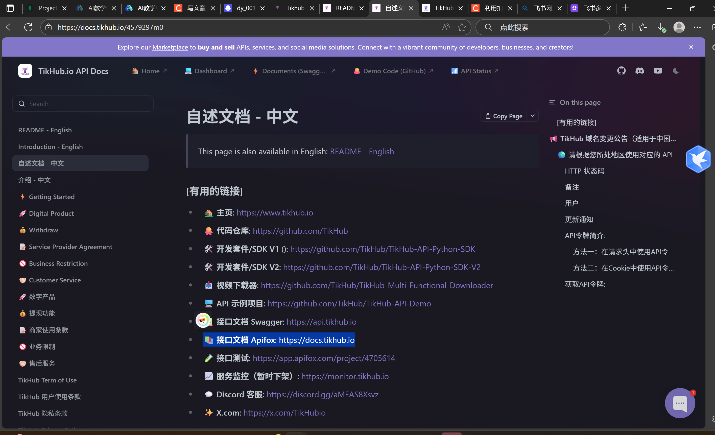
Task: Click the TikHub logo in header
Action: pyautogui.click(x=25, y=71)
